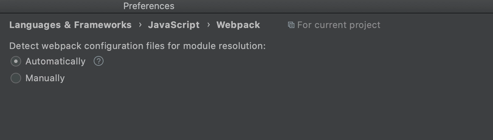
Task: Open the help tooltip beside Automatically
Action: pyautogui.click(x=99, y=61)
